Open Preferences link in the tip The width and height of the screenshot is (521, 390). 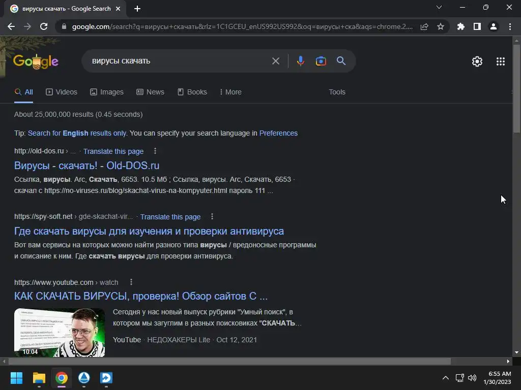tap(278, 134)
